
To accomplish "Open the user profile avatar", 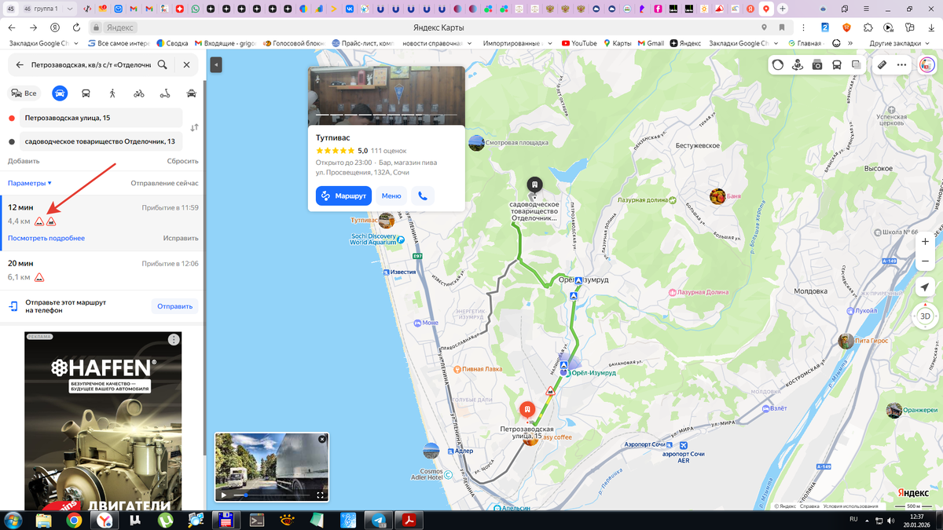I will (926, 65).
